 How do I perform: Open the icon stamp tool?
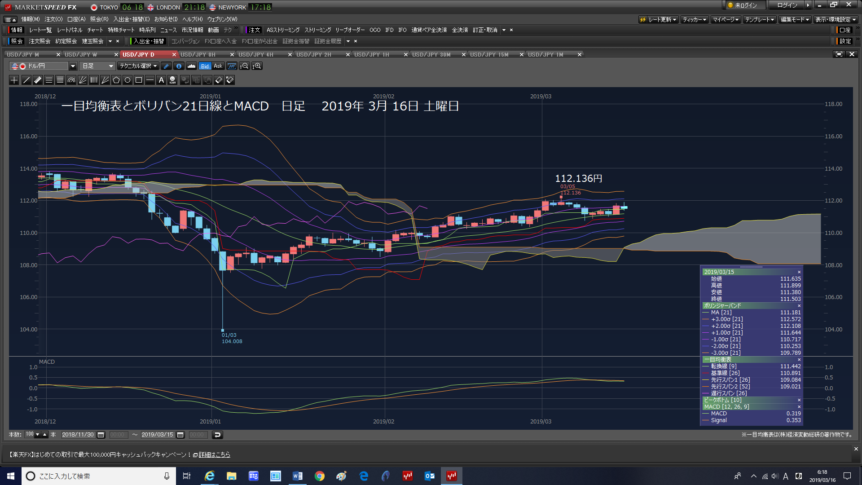click(173, 80)
